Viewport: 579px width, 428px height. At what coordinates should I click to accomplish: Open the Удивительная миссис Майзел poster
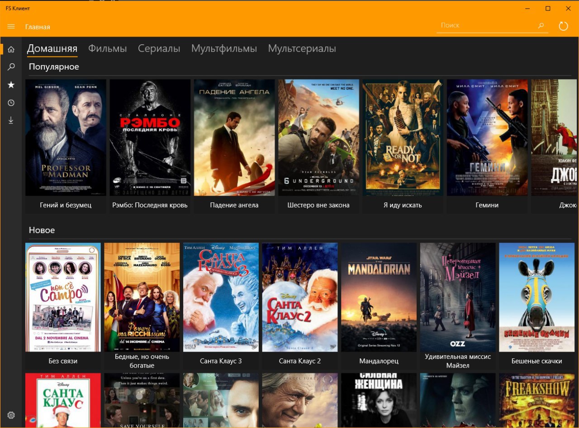[458, 297]
